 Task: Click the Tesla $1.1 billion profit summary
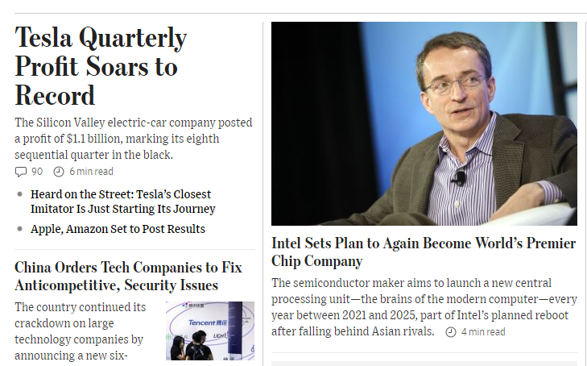(133, 139)
